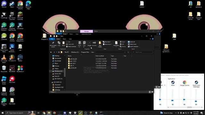Viewport: 205px width, 115px height.
Task: Click the Edit command in Open group
Action: point(122,44)
